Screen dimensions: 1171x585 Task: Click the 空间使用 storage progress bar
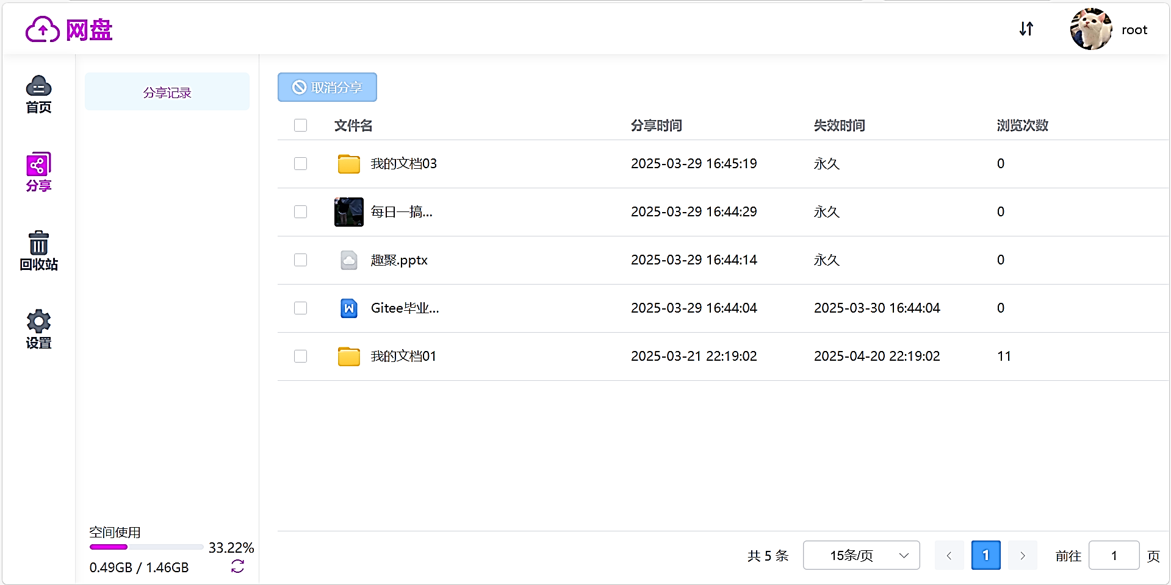(146, 547)
